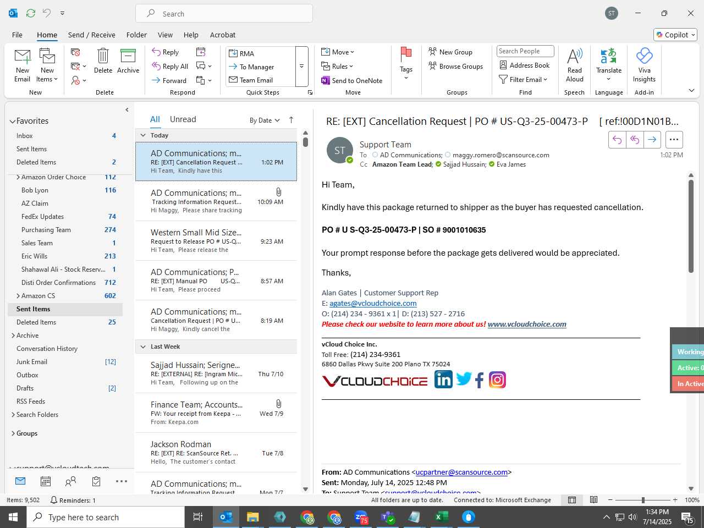Open Tasks view in navigation bar
Image resolution: width=704 pixels, height=528 pixels.
(x=96, y=481)
